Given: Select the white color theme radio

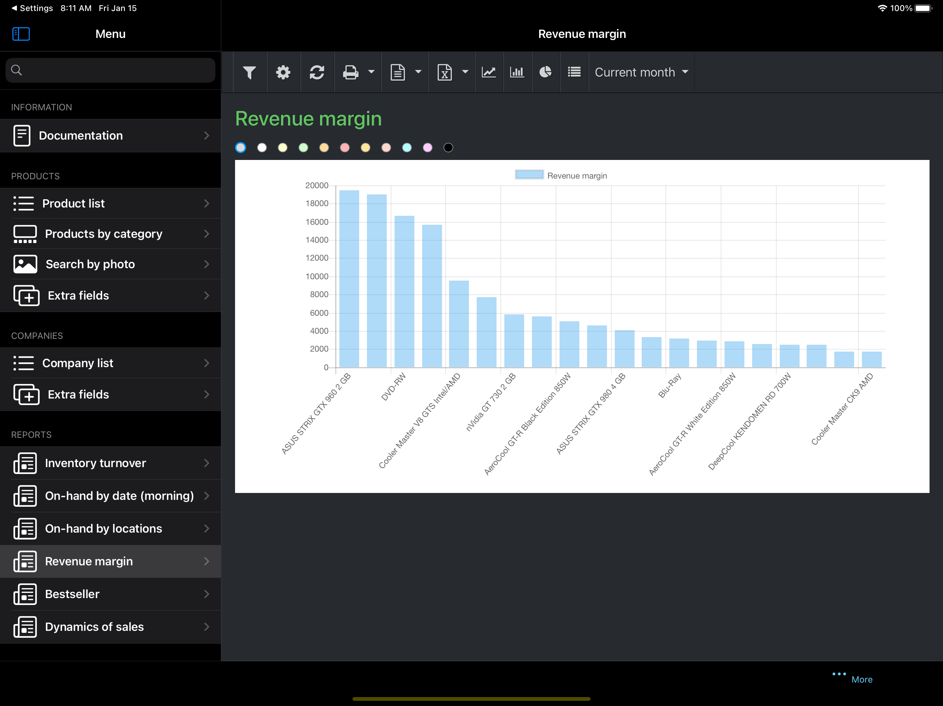Looking at the screenshot, I should [262, 148].
